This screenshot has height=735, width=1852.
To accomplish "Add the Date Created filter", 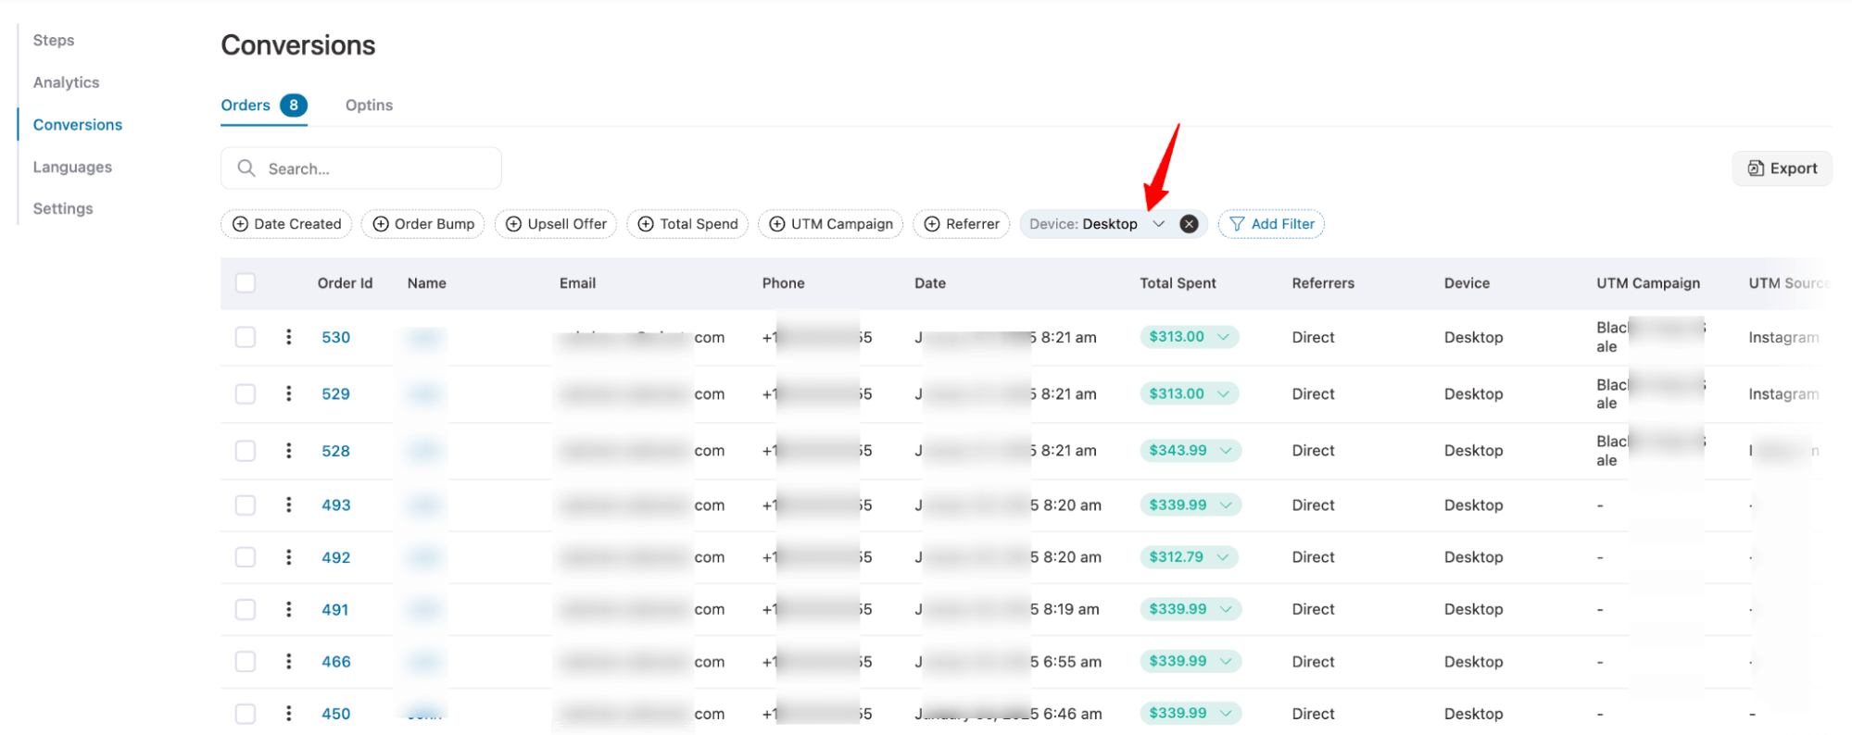I will click(286, 224).
